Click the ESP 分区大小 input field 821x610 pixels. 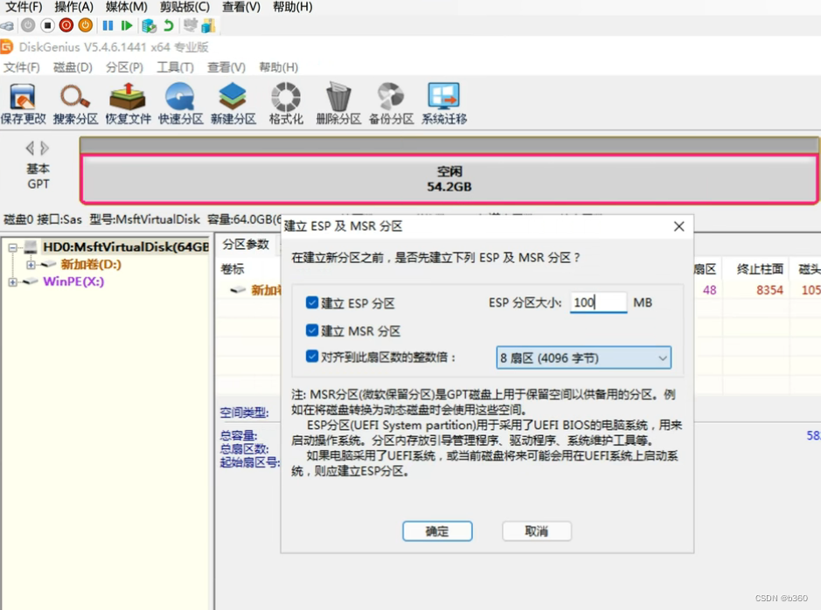598,302
